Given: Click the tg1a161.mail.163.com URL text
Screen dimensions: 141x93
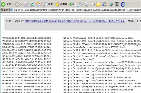Looking at the screenshot, I should tap(102, 56).
